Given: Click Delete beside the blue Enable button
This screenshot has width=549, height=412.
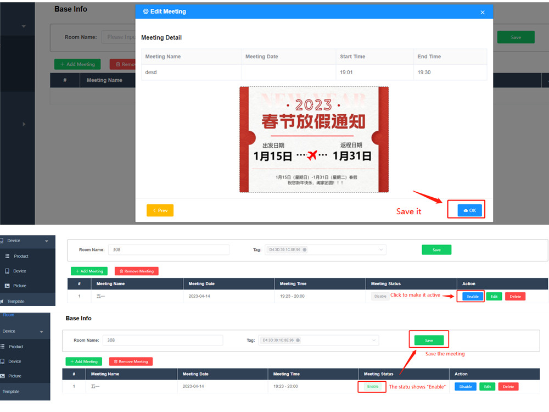Looking at the screenshot, I should [515, 297].
